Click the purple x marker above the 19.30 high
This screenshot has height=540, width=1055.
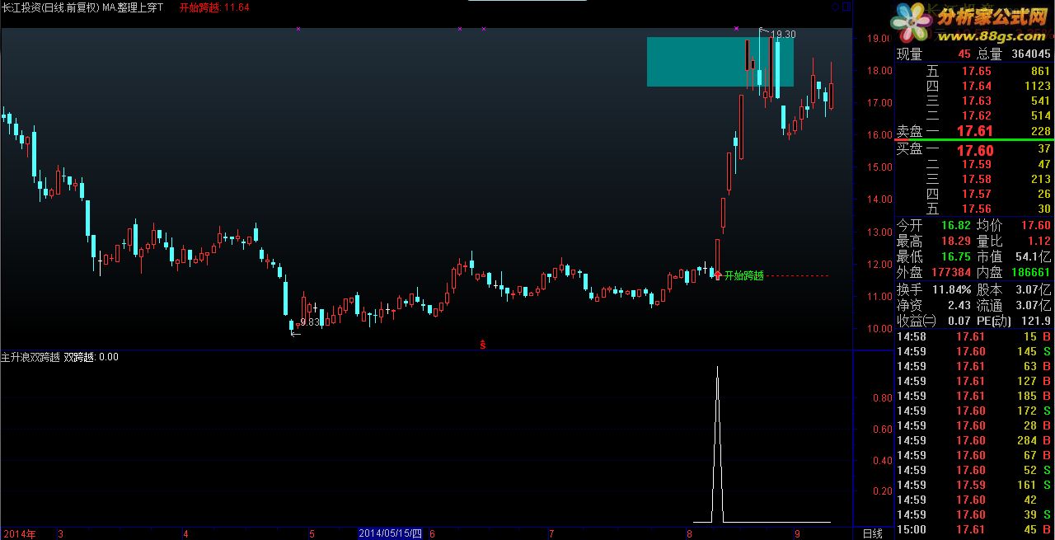(x=736, y=29)
